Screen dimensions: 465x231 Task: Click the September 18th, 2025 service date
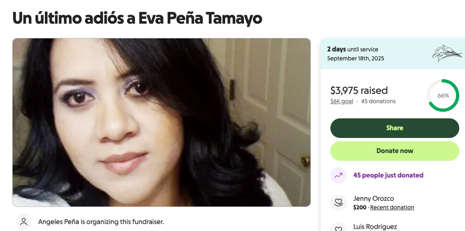(355, 58)
